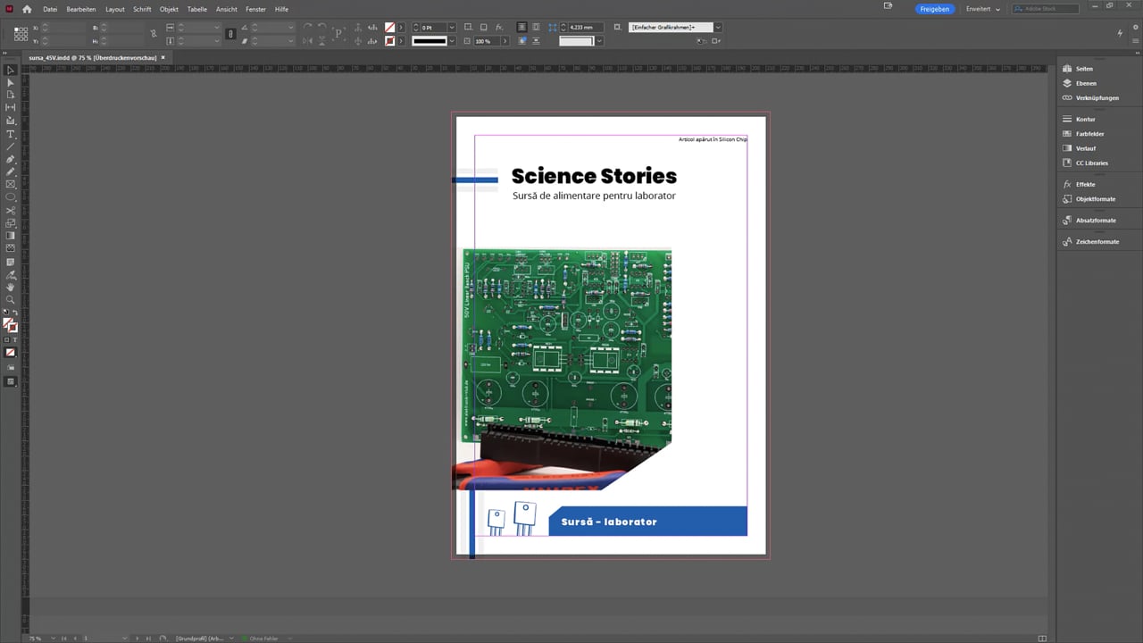Screen dimensions: 1143x643
Task: Open the opacity percent flyout arrow
Action: click(x=505, y=41)
